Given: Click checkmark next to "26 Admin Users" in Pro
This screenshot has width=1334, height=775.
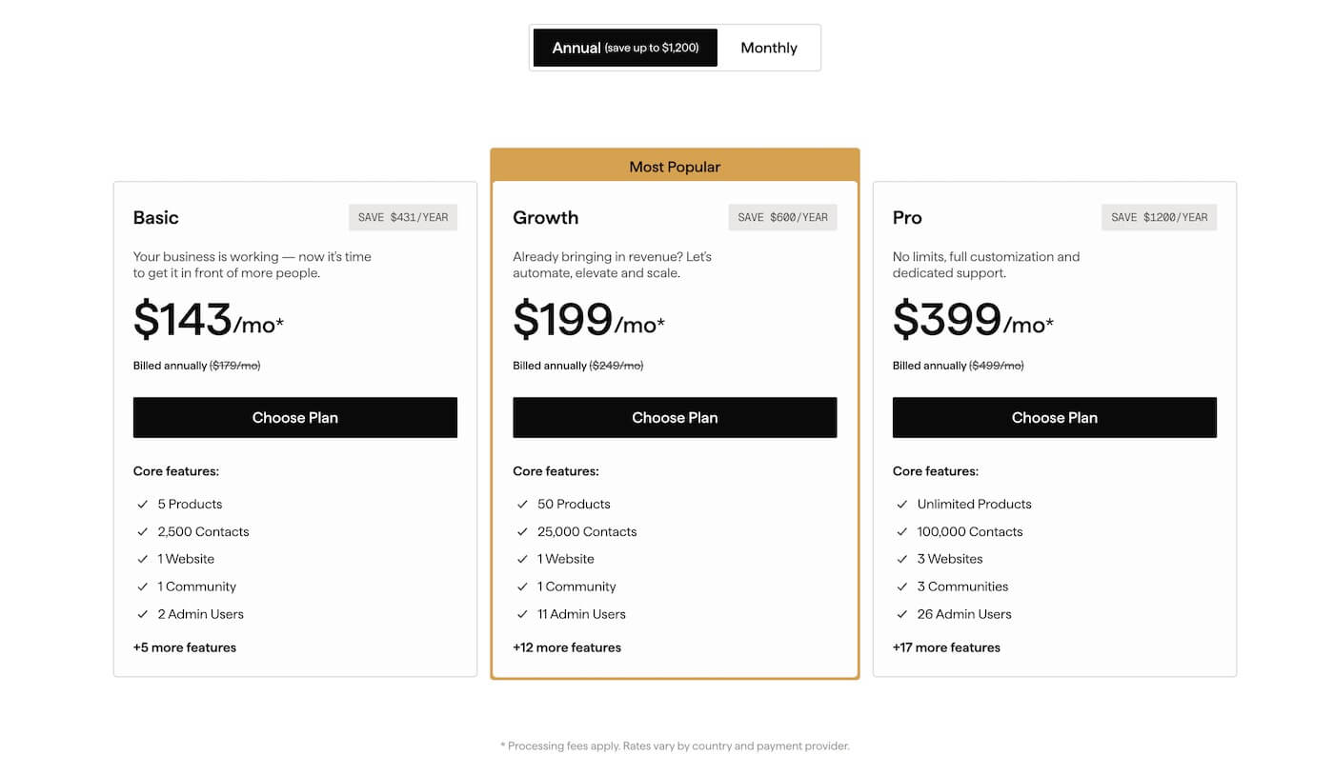Looking at the screenshot, I should [901, 614].
